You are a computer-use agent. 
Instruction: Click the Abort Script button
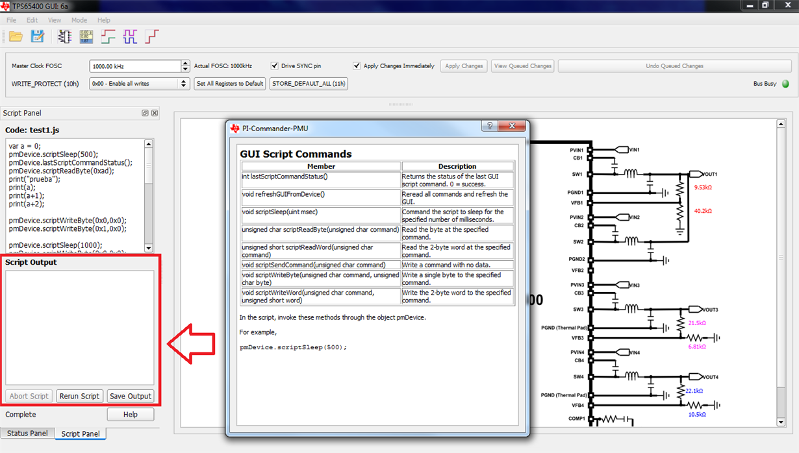pyautogui.click(x=29, y=396)
